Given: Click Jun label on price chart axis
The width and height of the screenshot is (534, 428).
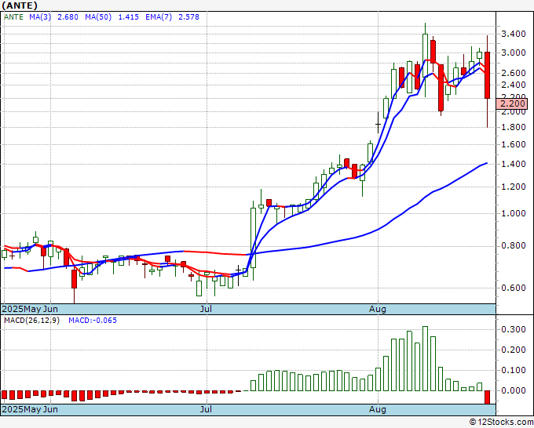Looking at the screenshot, I should 50,309.
